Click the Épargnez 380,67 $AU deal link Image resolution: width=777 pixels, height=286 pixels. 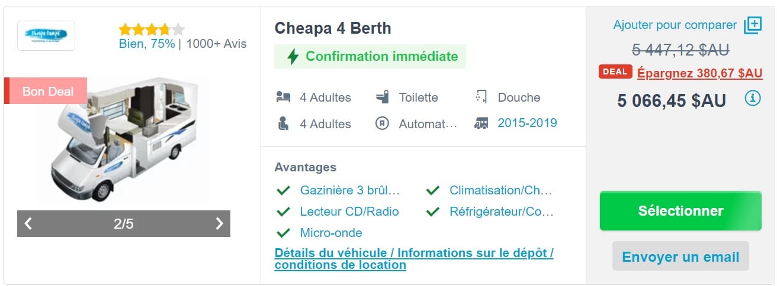699,73
